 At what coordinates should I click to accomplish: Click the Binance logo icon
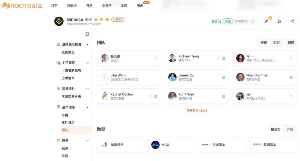click(x=59, y=21)
